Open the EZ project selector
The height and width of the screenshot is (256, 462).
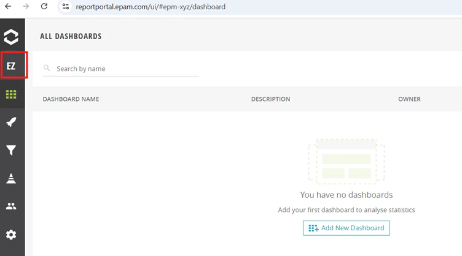(x=11, y=66)
